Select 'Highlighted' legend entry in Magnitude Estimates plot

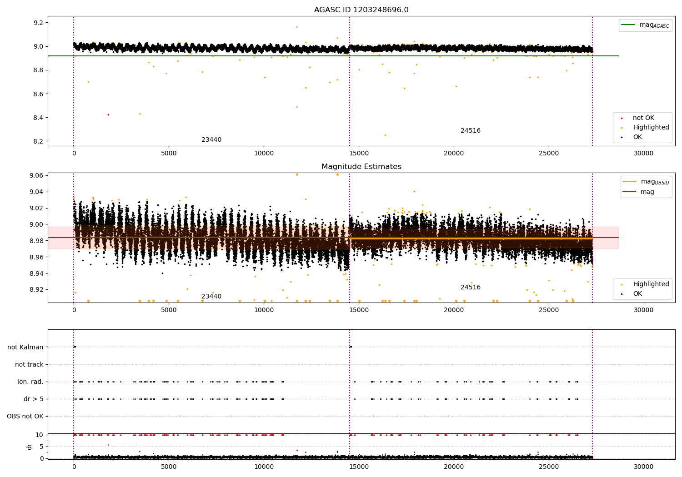pyautogui.click(x=651, y=284)
